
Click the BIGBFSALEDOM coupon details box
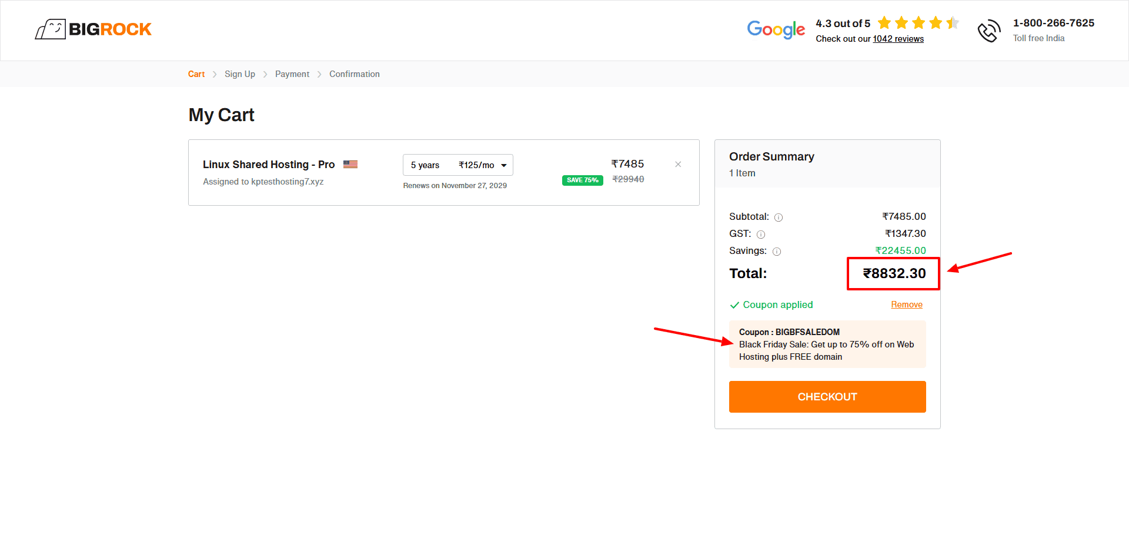827,344
